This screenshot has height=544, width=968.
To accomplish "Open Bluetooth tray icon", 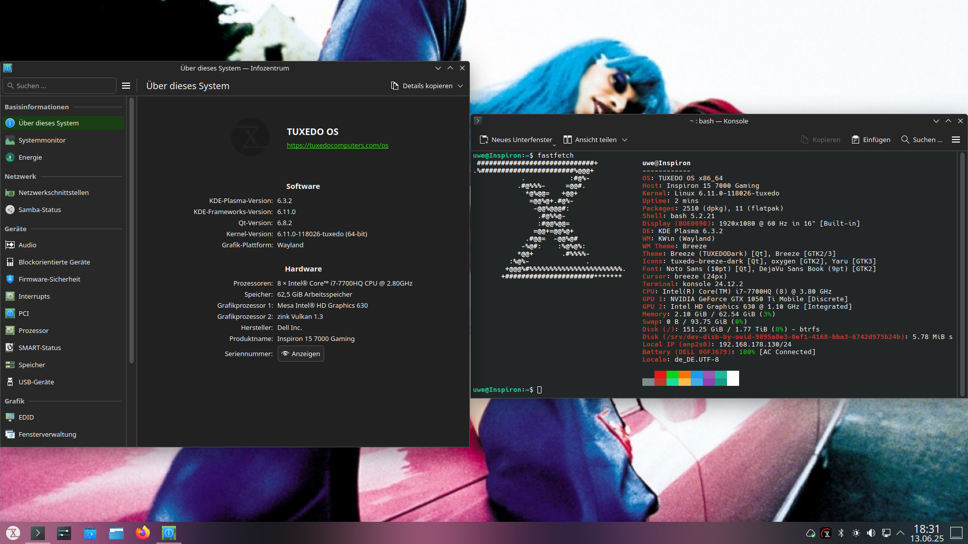I will point(841,533).
